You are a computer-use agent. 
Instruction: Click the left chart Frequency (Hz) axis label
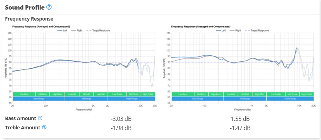coord(84,110)
